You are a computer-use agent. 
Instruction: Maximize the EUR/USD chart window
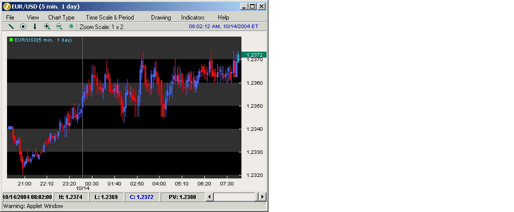pyautogui.click(x=252, y=6)
